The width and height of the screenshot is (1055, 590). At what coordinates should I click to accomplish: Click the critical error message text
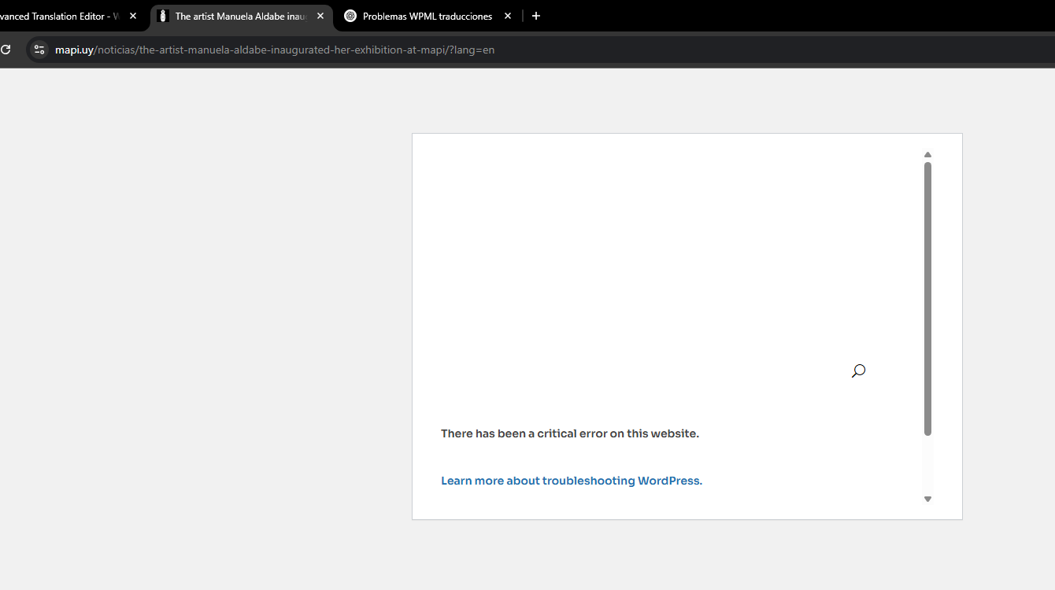pos(569,433)
